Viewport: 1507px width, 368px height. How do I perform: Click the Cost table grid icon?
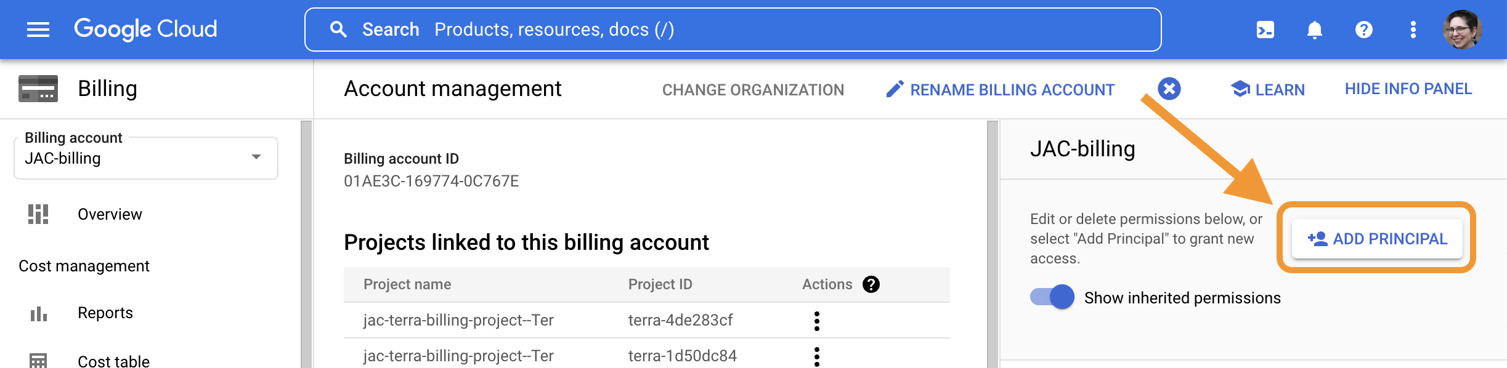38,361
